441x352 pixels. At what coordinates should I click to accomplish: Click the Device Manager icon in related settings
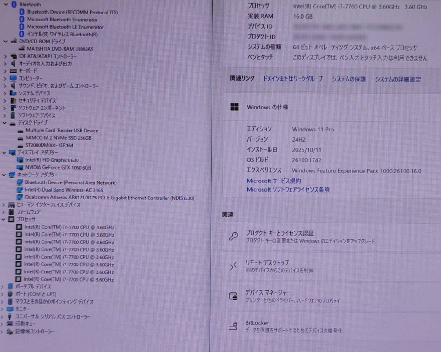pos(233,296)
